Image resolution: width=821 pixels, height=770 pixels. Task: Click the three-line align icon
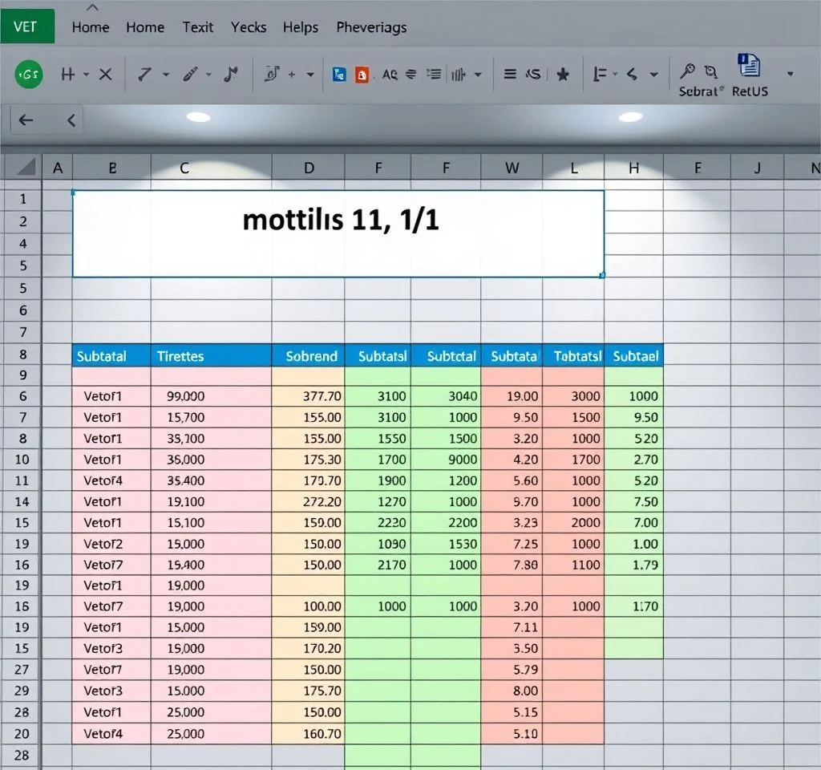coord(509,75)
